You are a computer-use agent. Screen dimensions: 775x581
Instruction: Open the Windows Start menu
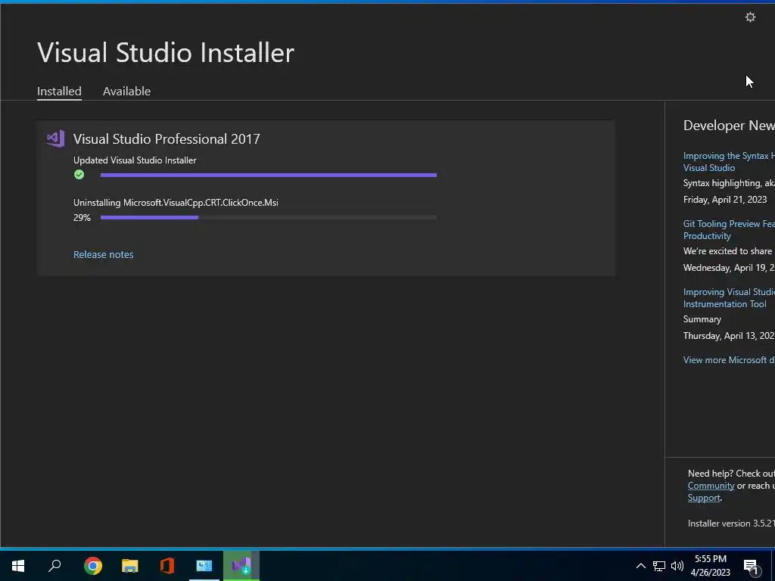pyautogui.click(x=18, y=566)
